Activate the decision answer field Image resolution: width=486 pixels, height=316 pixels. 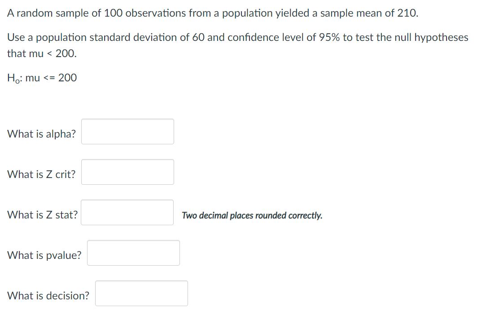(x=141, y=294)
